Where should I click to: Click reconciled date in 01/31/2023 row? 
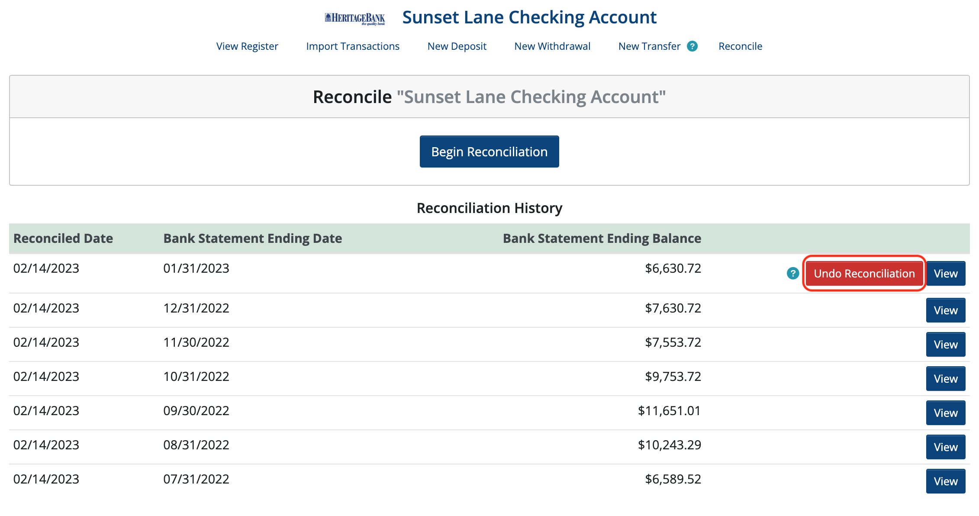[x=46, y=268]
